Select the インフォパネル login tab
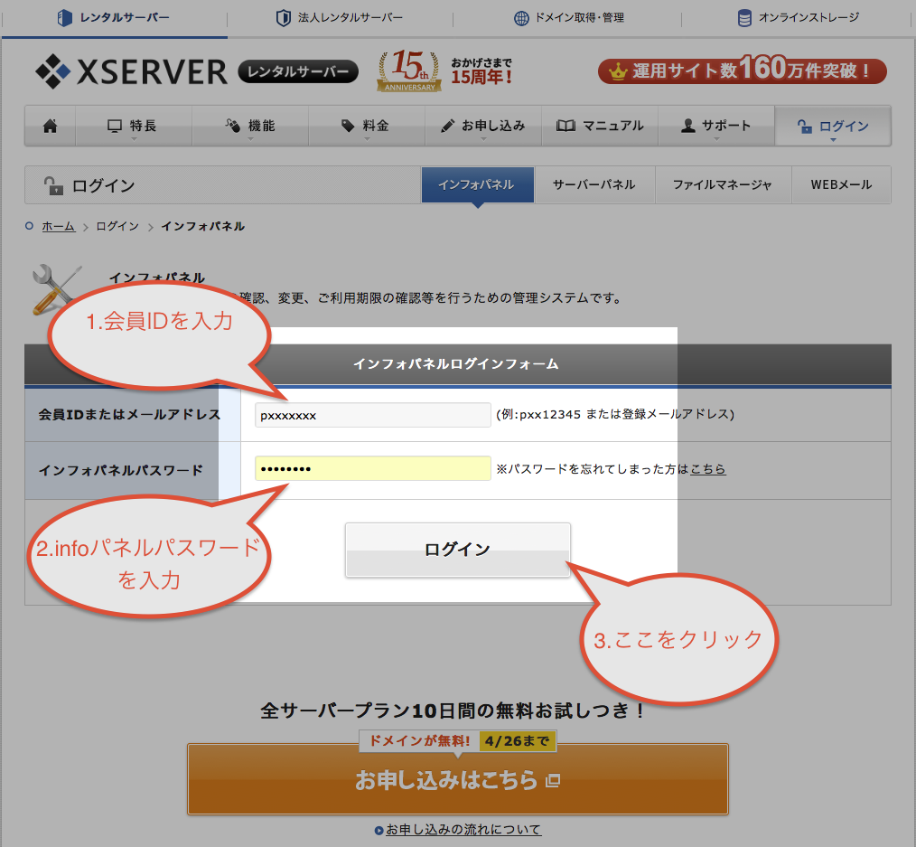Viewport: 916px width, 847px height. [x=477, y=184]
